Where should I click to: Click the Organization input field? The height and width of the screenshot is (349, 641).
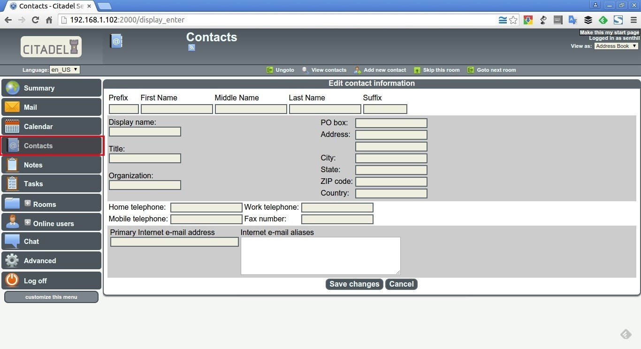coord(145,185)
